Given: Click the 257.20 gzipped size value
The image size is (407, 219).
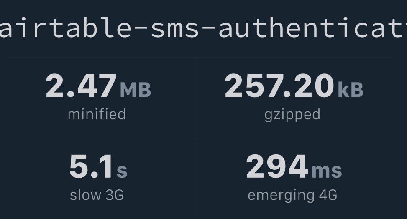Looking at the screenshot, I should tap(279, 86).
